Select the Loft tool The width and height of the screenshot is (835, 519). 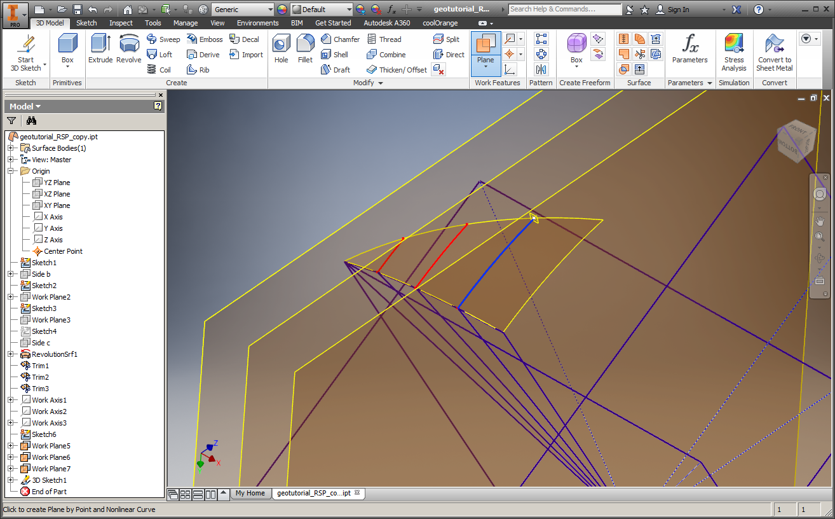pyautogui.click(x=160, y=55)
